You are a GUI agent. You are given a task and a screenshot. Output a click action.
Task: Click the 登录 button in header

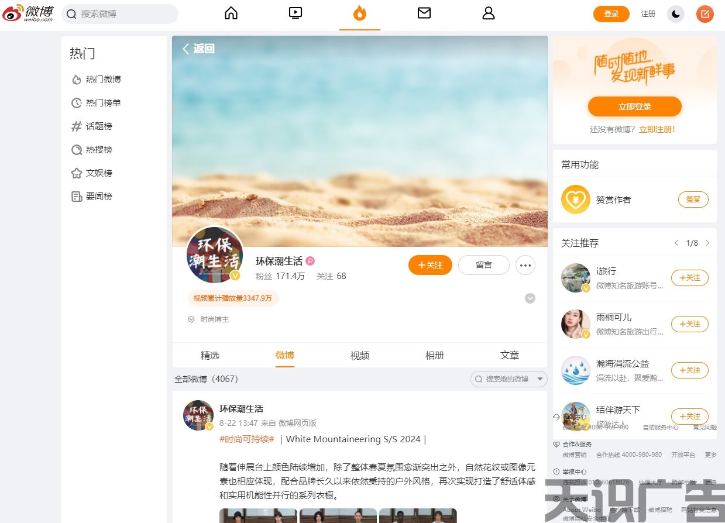click(611, 14)
